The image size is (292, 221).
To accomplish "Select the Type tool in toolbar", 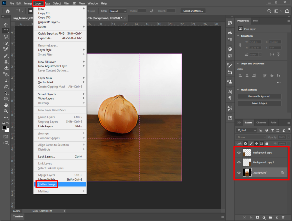I will click(x=6, y=80).
